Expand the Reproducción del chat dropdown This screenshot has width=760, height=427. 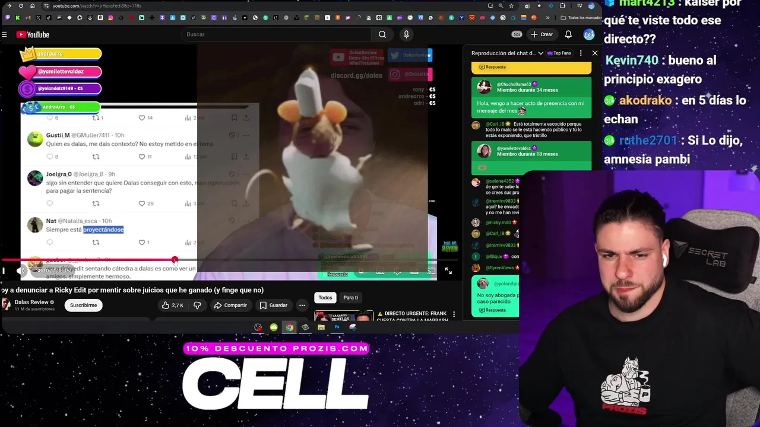(x=507, y=53)
